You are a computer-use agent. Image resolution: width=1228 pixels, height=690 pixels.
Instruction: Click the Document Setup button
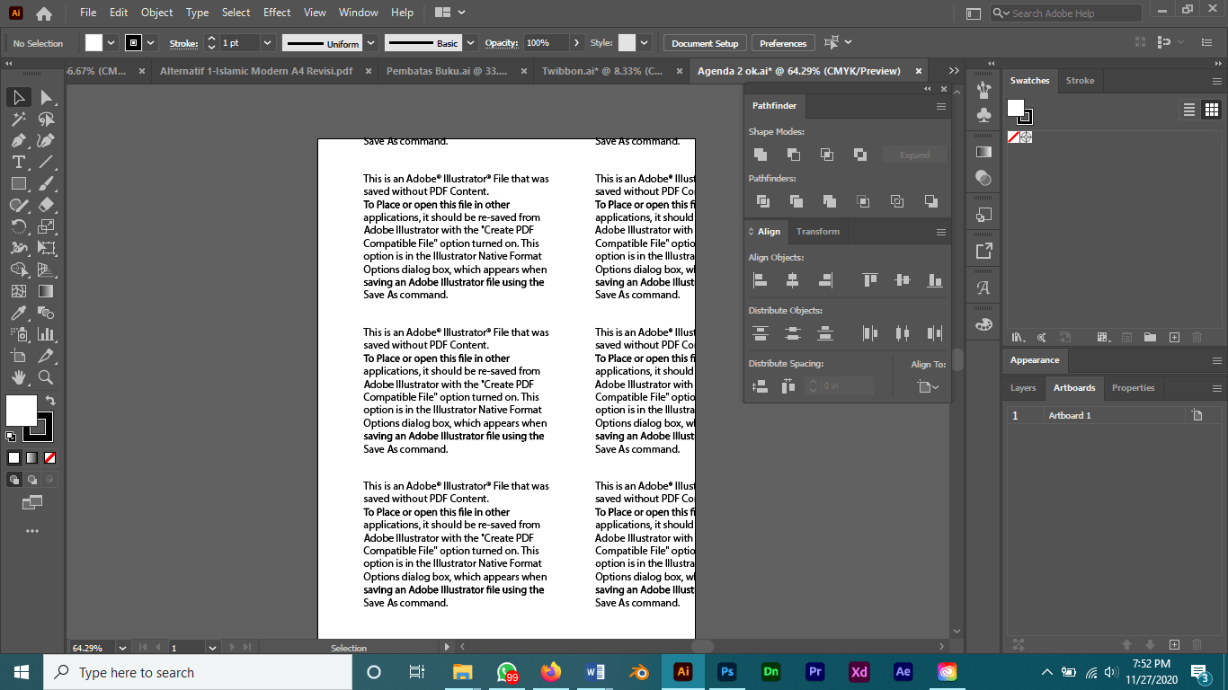click(x=706, y=42)
